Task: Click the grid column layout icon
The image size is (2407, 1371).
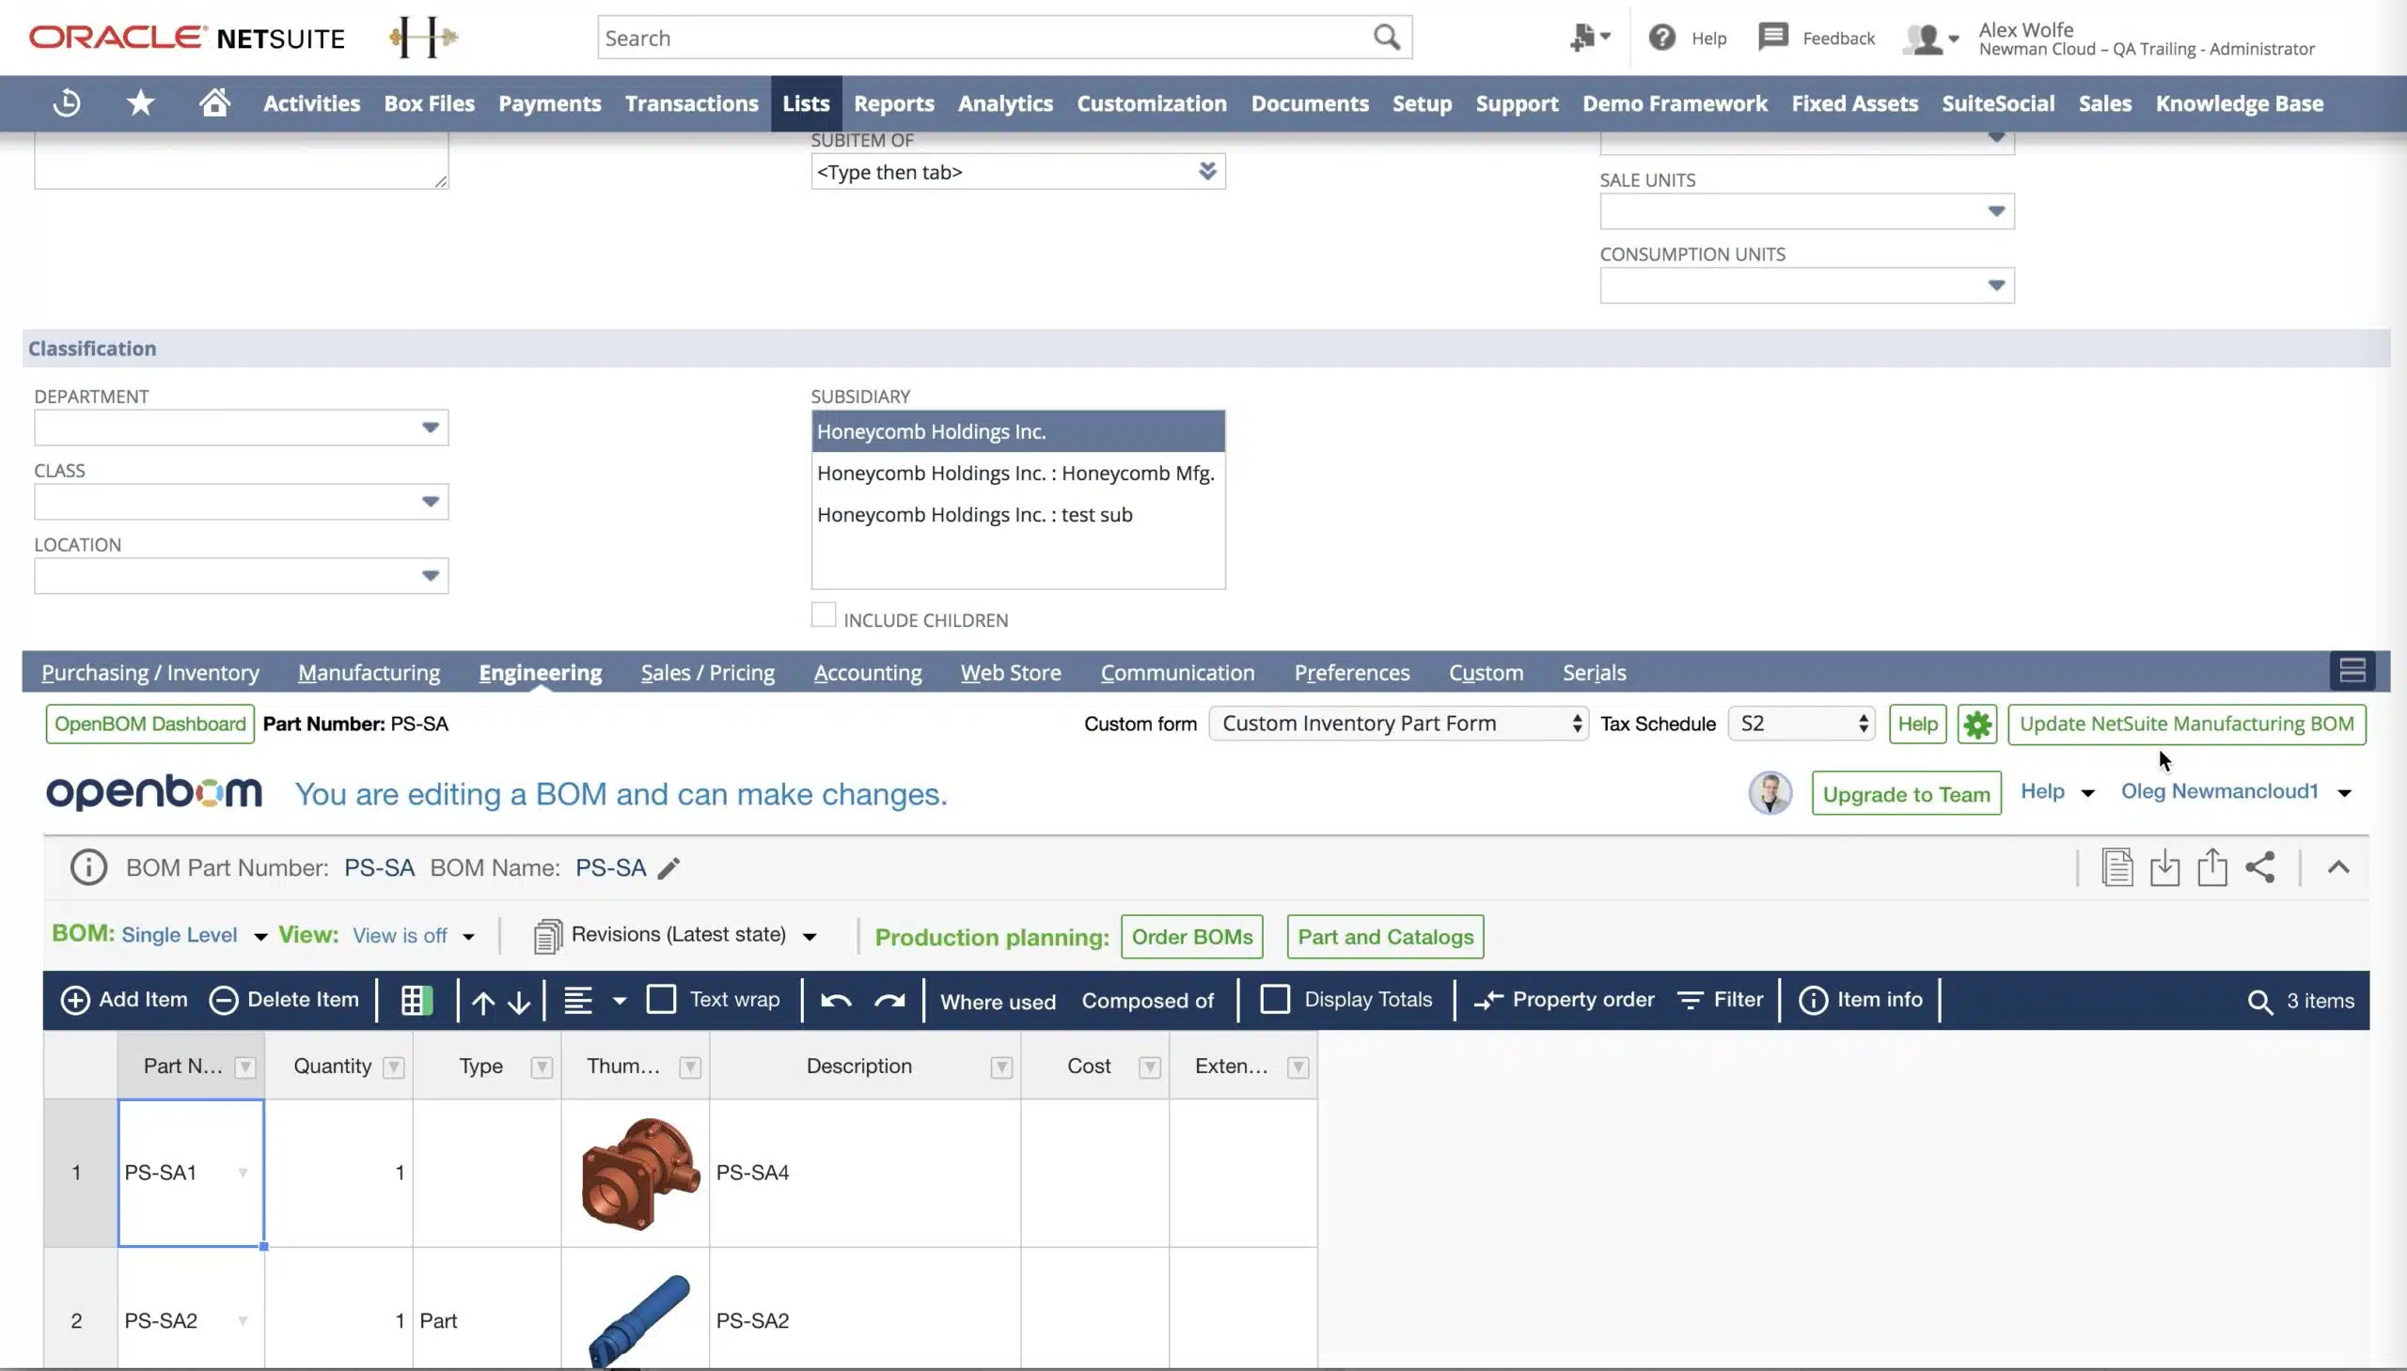Action: pyautogui.click(x=417, y=1000)
